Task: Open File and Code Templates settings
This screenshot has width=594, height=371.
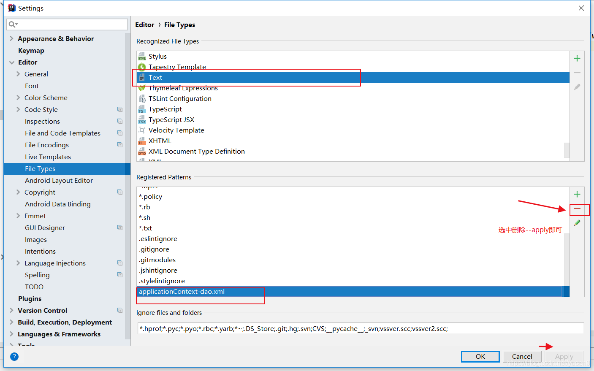Action: (62, 133)
